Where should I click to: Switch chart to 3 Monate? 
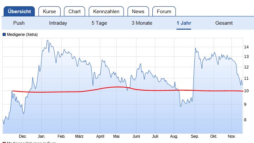tap(142, 23)
